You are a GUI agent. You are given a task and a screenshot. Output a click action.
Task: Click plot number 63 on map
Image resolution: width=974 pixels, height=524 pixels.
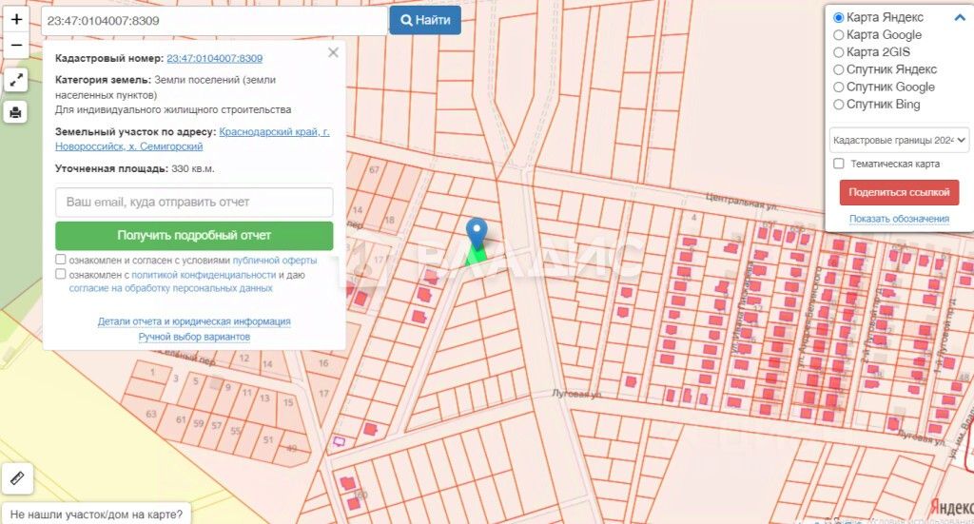(151, 414)
